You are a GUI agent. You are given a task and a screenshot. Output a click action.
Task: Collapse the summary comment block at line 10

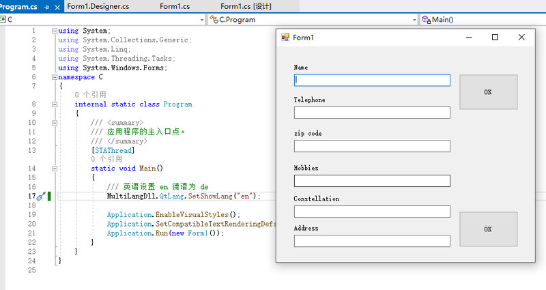(55, 123)
